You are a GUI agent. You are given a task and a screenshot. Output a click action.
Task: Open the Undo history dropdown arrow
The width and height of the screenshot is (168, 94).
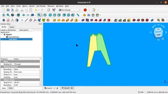(39, 10)
